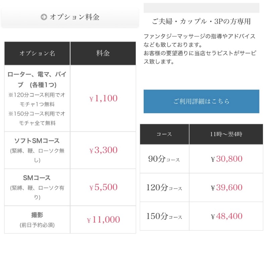Open the オプション料金 header button
Viewport: 268px width, 260px height.
70,17
